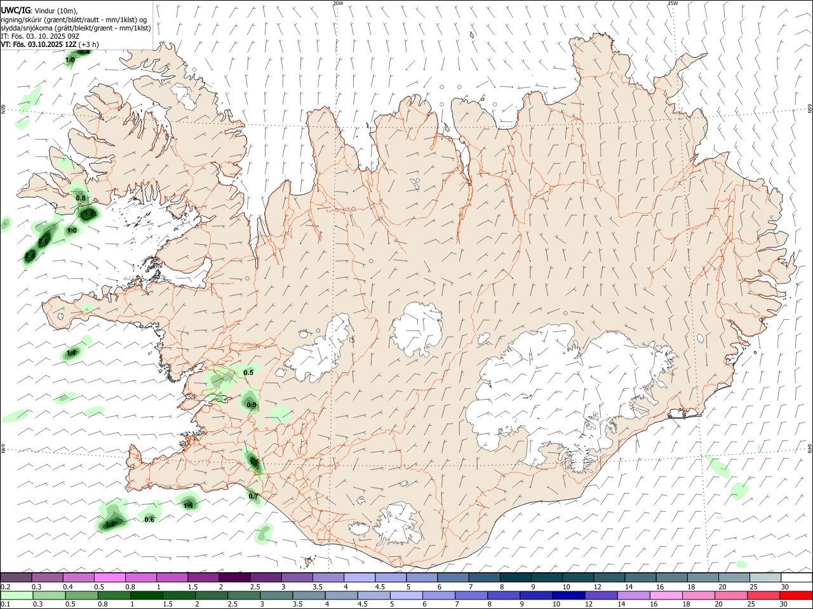Click the 0.8 precipitation value on the map

81,199
